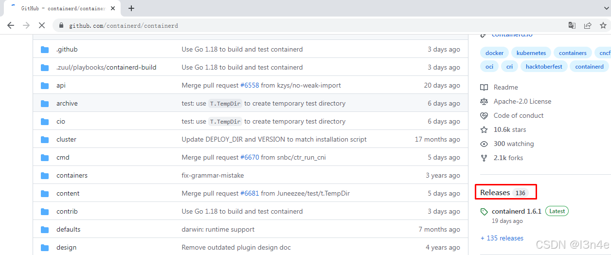The height and width of the screenshot is (255, 611).
Task: Open the contrib directory link
Action: (x=67, y=211)
